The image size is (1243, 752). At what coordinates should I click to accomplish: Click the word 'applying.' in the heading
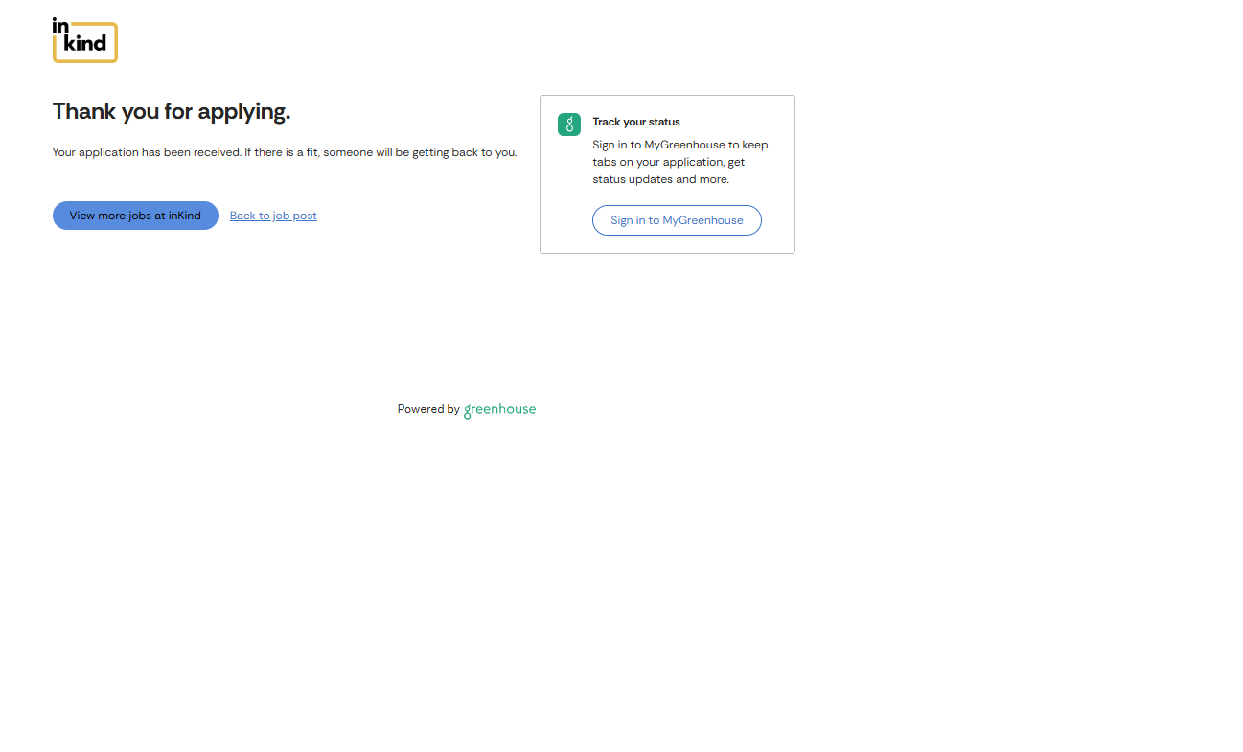pos(243,112)
